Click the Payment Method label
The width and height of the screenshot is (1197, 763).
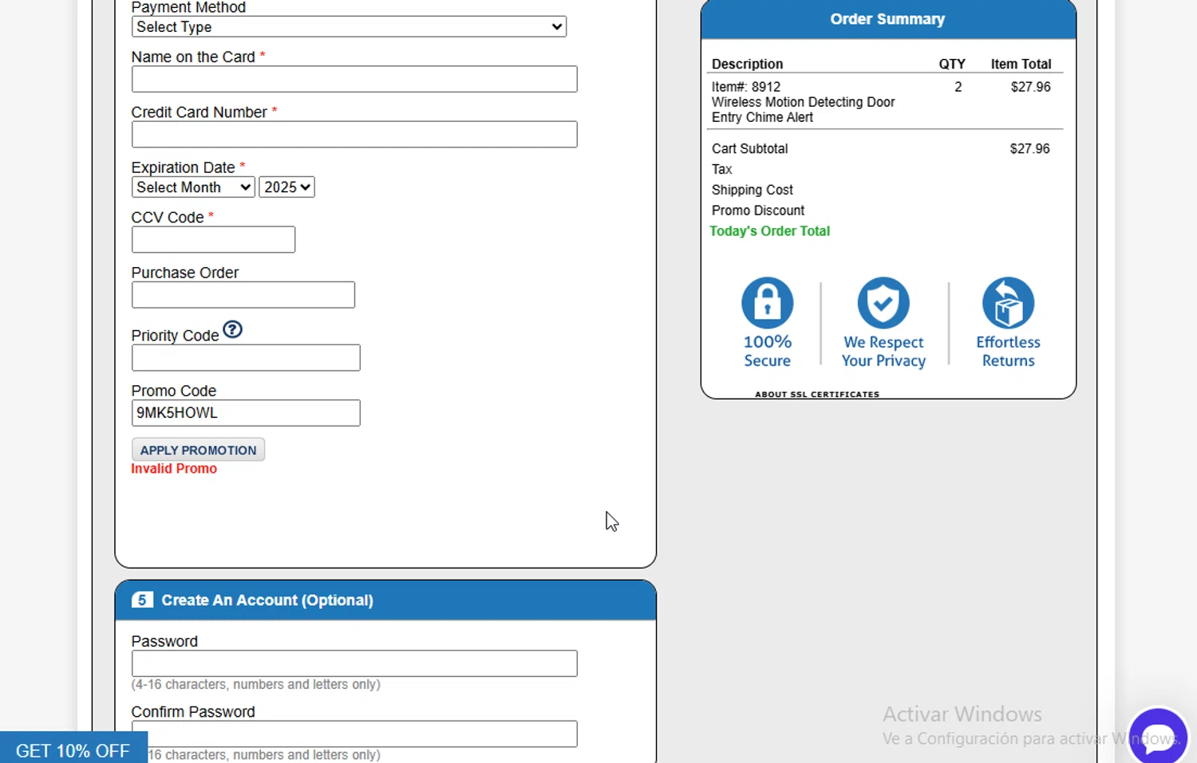188,7
